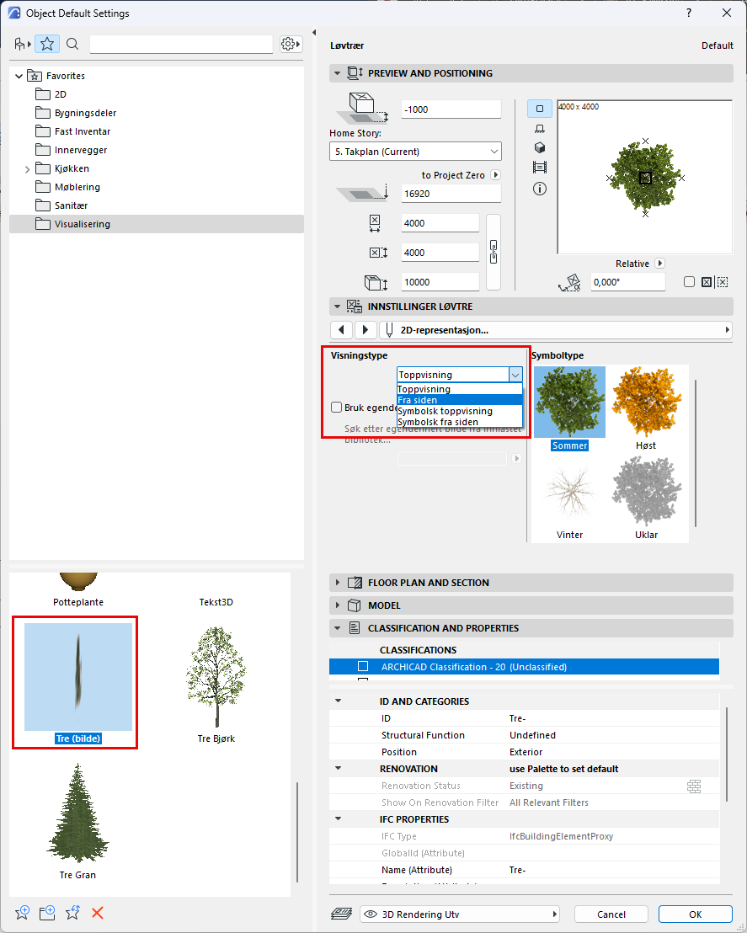Choose Fra siden from the Visningstype list
Image resolution: width=747 pixels, height=933 pixels.
click(x=459, y=400)
